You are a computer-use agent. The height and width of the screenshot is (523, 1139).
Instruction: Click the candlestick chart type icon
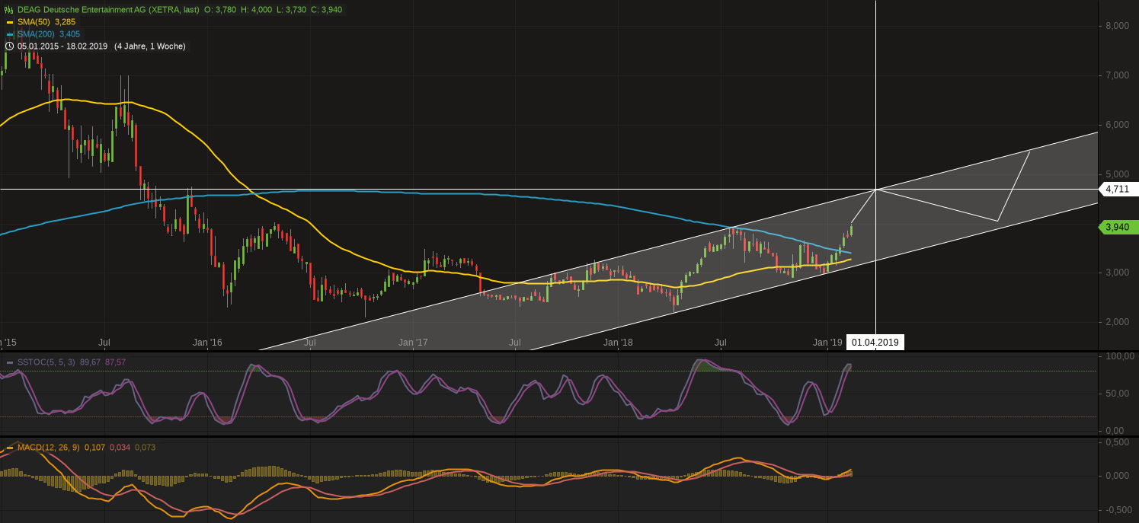(8, 10)
